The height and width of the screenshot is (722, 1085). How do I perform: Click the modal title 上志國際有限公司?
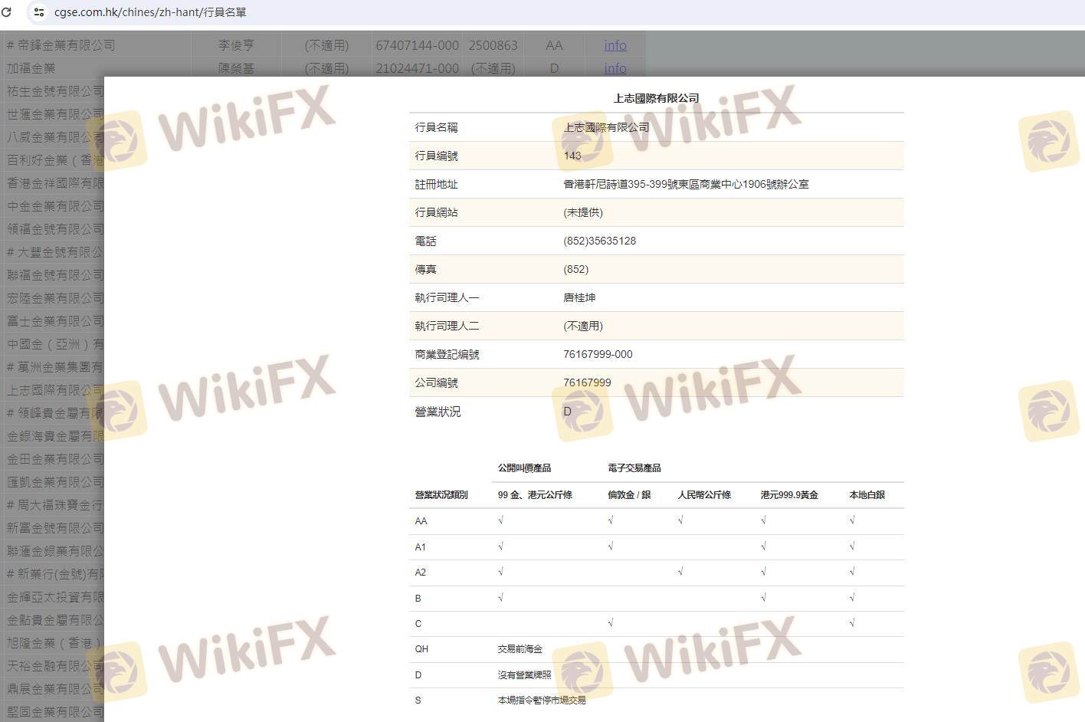656,98
